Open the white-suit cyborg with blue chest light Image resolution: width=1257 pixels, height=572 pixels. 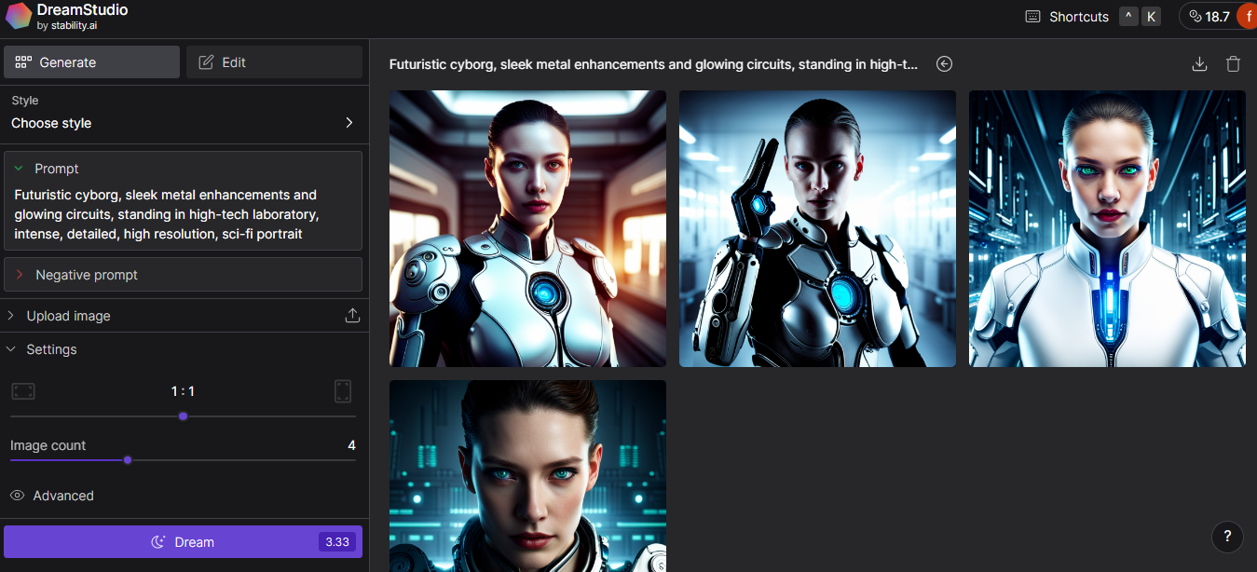pyautogui.click(x=1107, y=228)
